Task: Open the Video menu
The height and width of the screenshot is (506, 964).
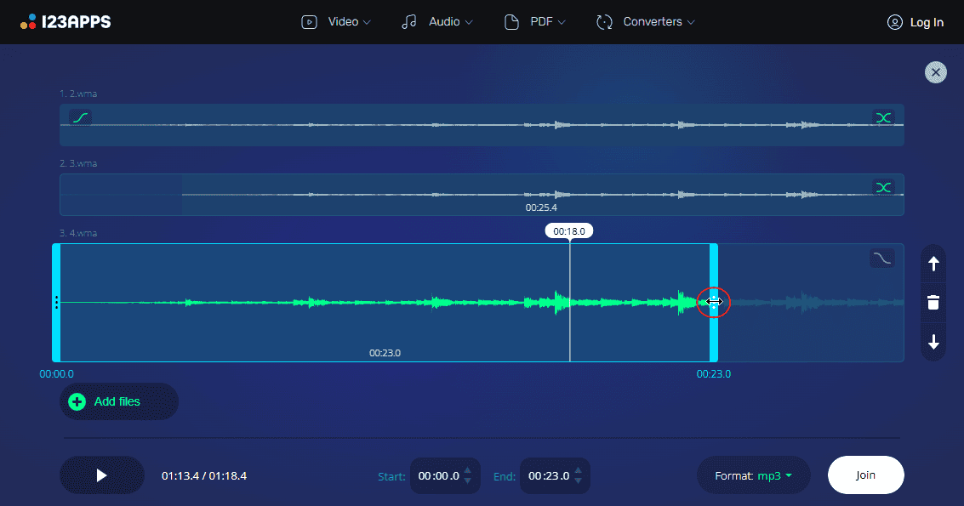Action: pyautogui.click(x=336, y=22)
